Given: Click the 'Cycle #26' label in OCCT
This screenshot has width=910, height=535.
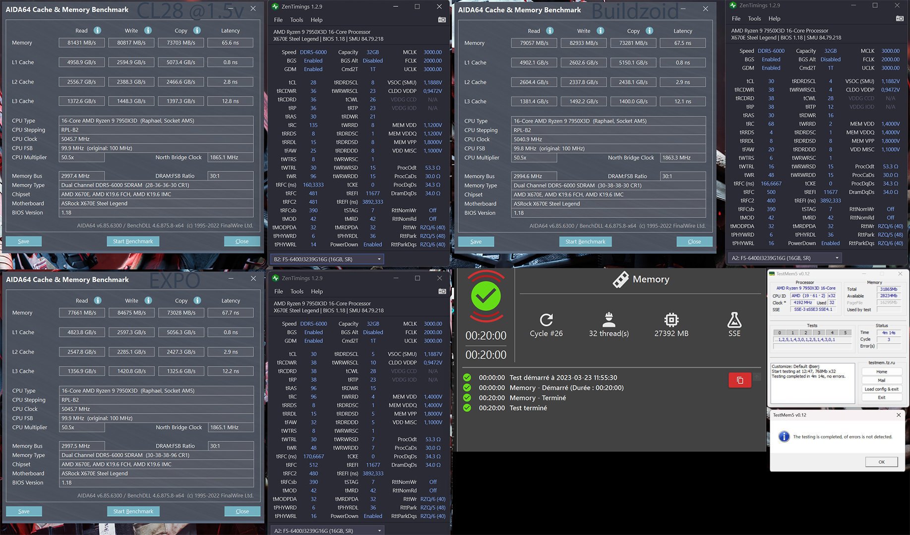Looking at the screenshot, I should click(x=546, y=333).
